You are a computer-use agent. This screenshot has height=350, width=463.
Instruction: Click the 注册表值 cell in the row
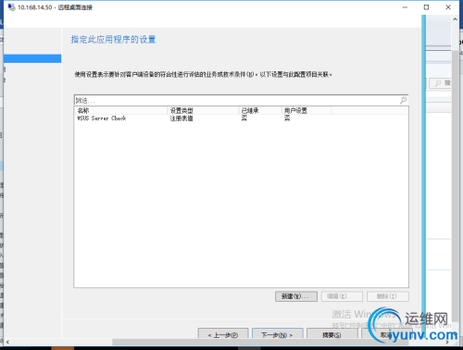coord(181,119)
